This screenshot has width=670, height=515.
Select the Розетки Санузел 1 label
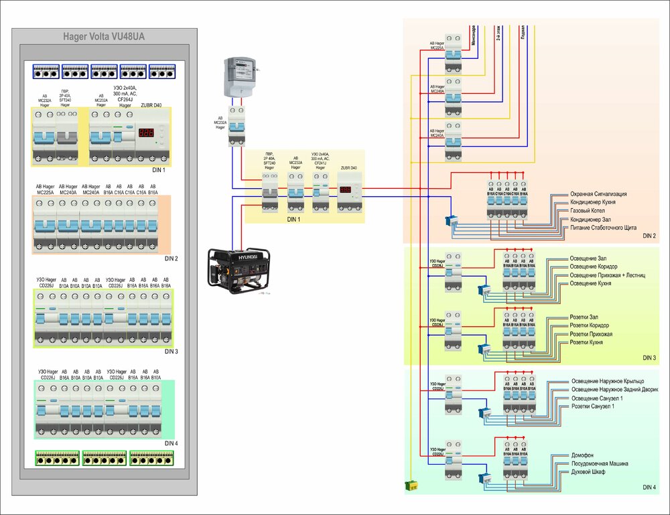[593, 406]
